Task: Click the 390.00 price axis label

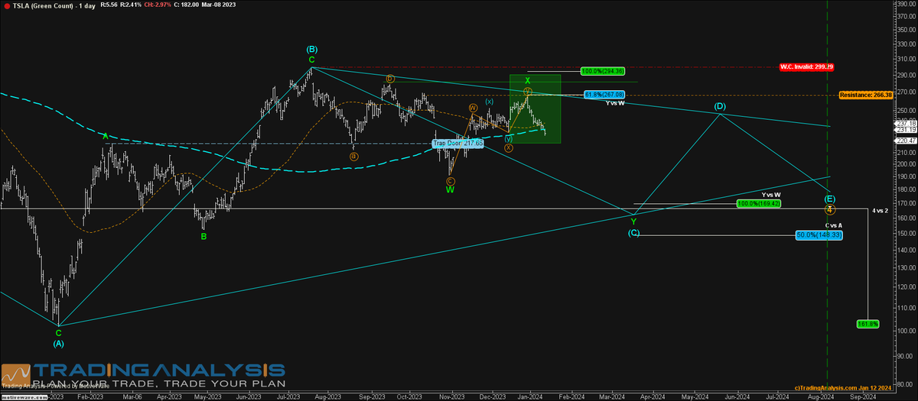Action: tap(907, 4)
